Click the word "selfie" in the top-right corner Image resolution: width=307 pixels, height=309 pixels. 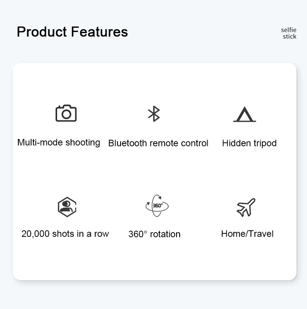(289, 30)
